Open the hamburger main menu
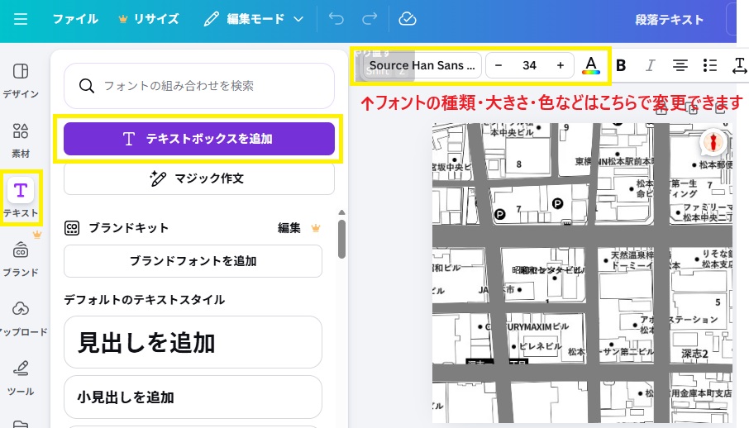This screenshot has width=749, height=428. 21,19
